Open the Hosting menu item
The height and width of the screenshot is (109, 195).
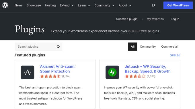(x=50, y=5)
